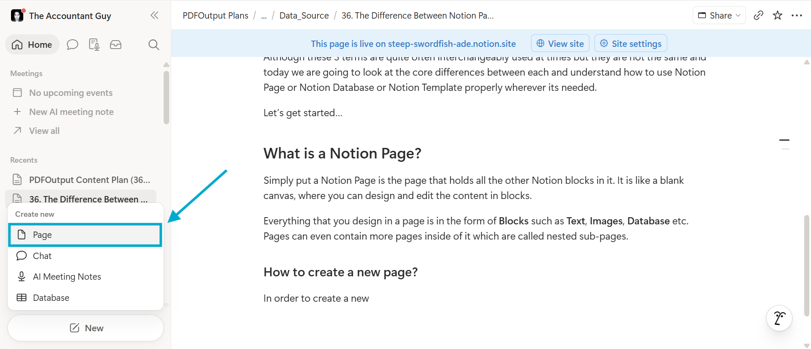Open sidebar Search magnifier icon
Viewport: 811px width, 349px height.
(154, 45)
